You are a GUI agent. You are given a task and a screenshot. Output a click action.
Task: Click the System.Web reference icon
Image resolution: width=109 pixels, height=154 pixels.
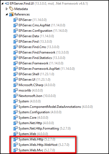pyautogui.click(x=16, y=134)
